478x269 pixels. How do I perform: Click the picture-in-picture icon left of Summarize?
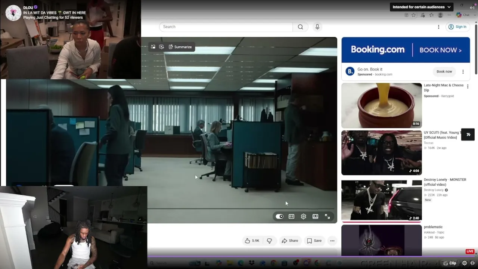click(153, 47)
